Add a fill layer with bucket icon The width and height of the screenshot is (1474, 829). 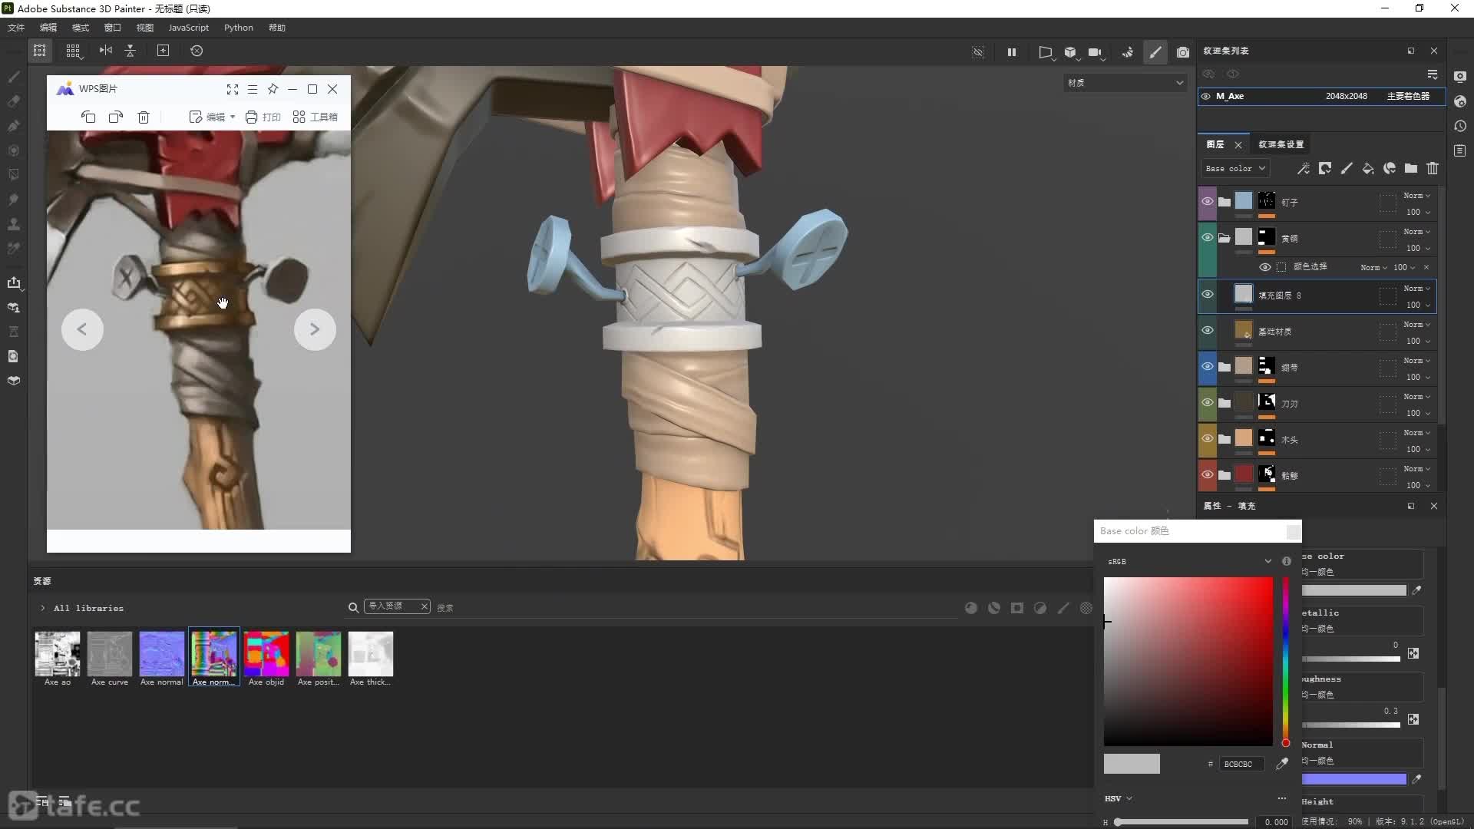coord(1368,168)
